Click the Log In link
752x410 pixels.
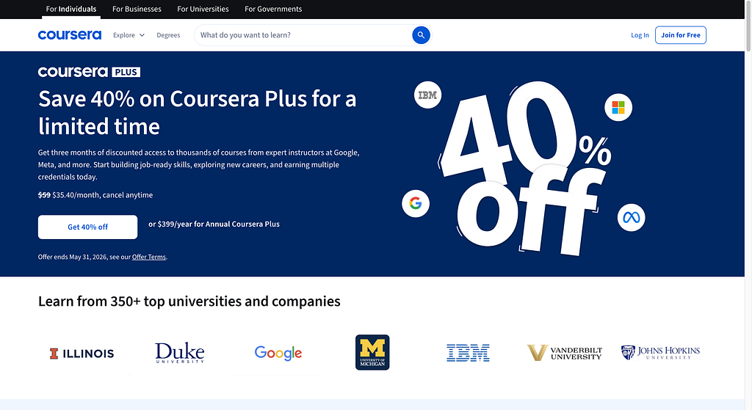640,35
